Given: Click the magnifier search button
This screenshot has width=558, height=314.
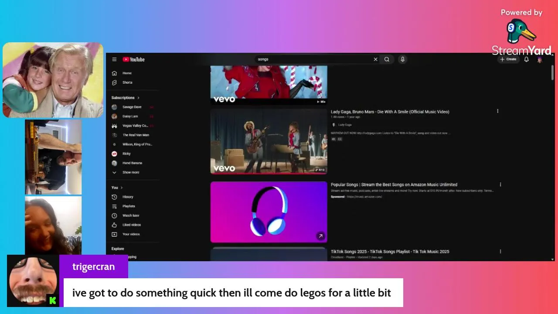Looking at the screenshot, I should [387, 59].
